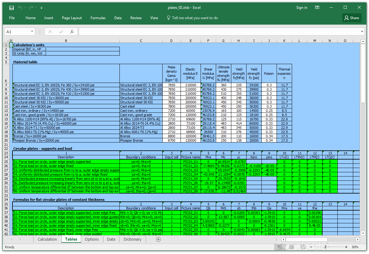
Task: Click the 'Cast steel / Sy=36300 psi' cell
Action: [x=66, y=106]
